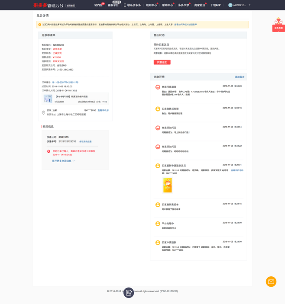Open the 客服平台 menu item
This screenshot has height=304, width=285.
point(113,5)
